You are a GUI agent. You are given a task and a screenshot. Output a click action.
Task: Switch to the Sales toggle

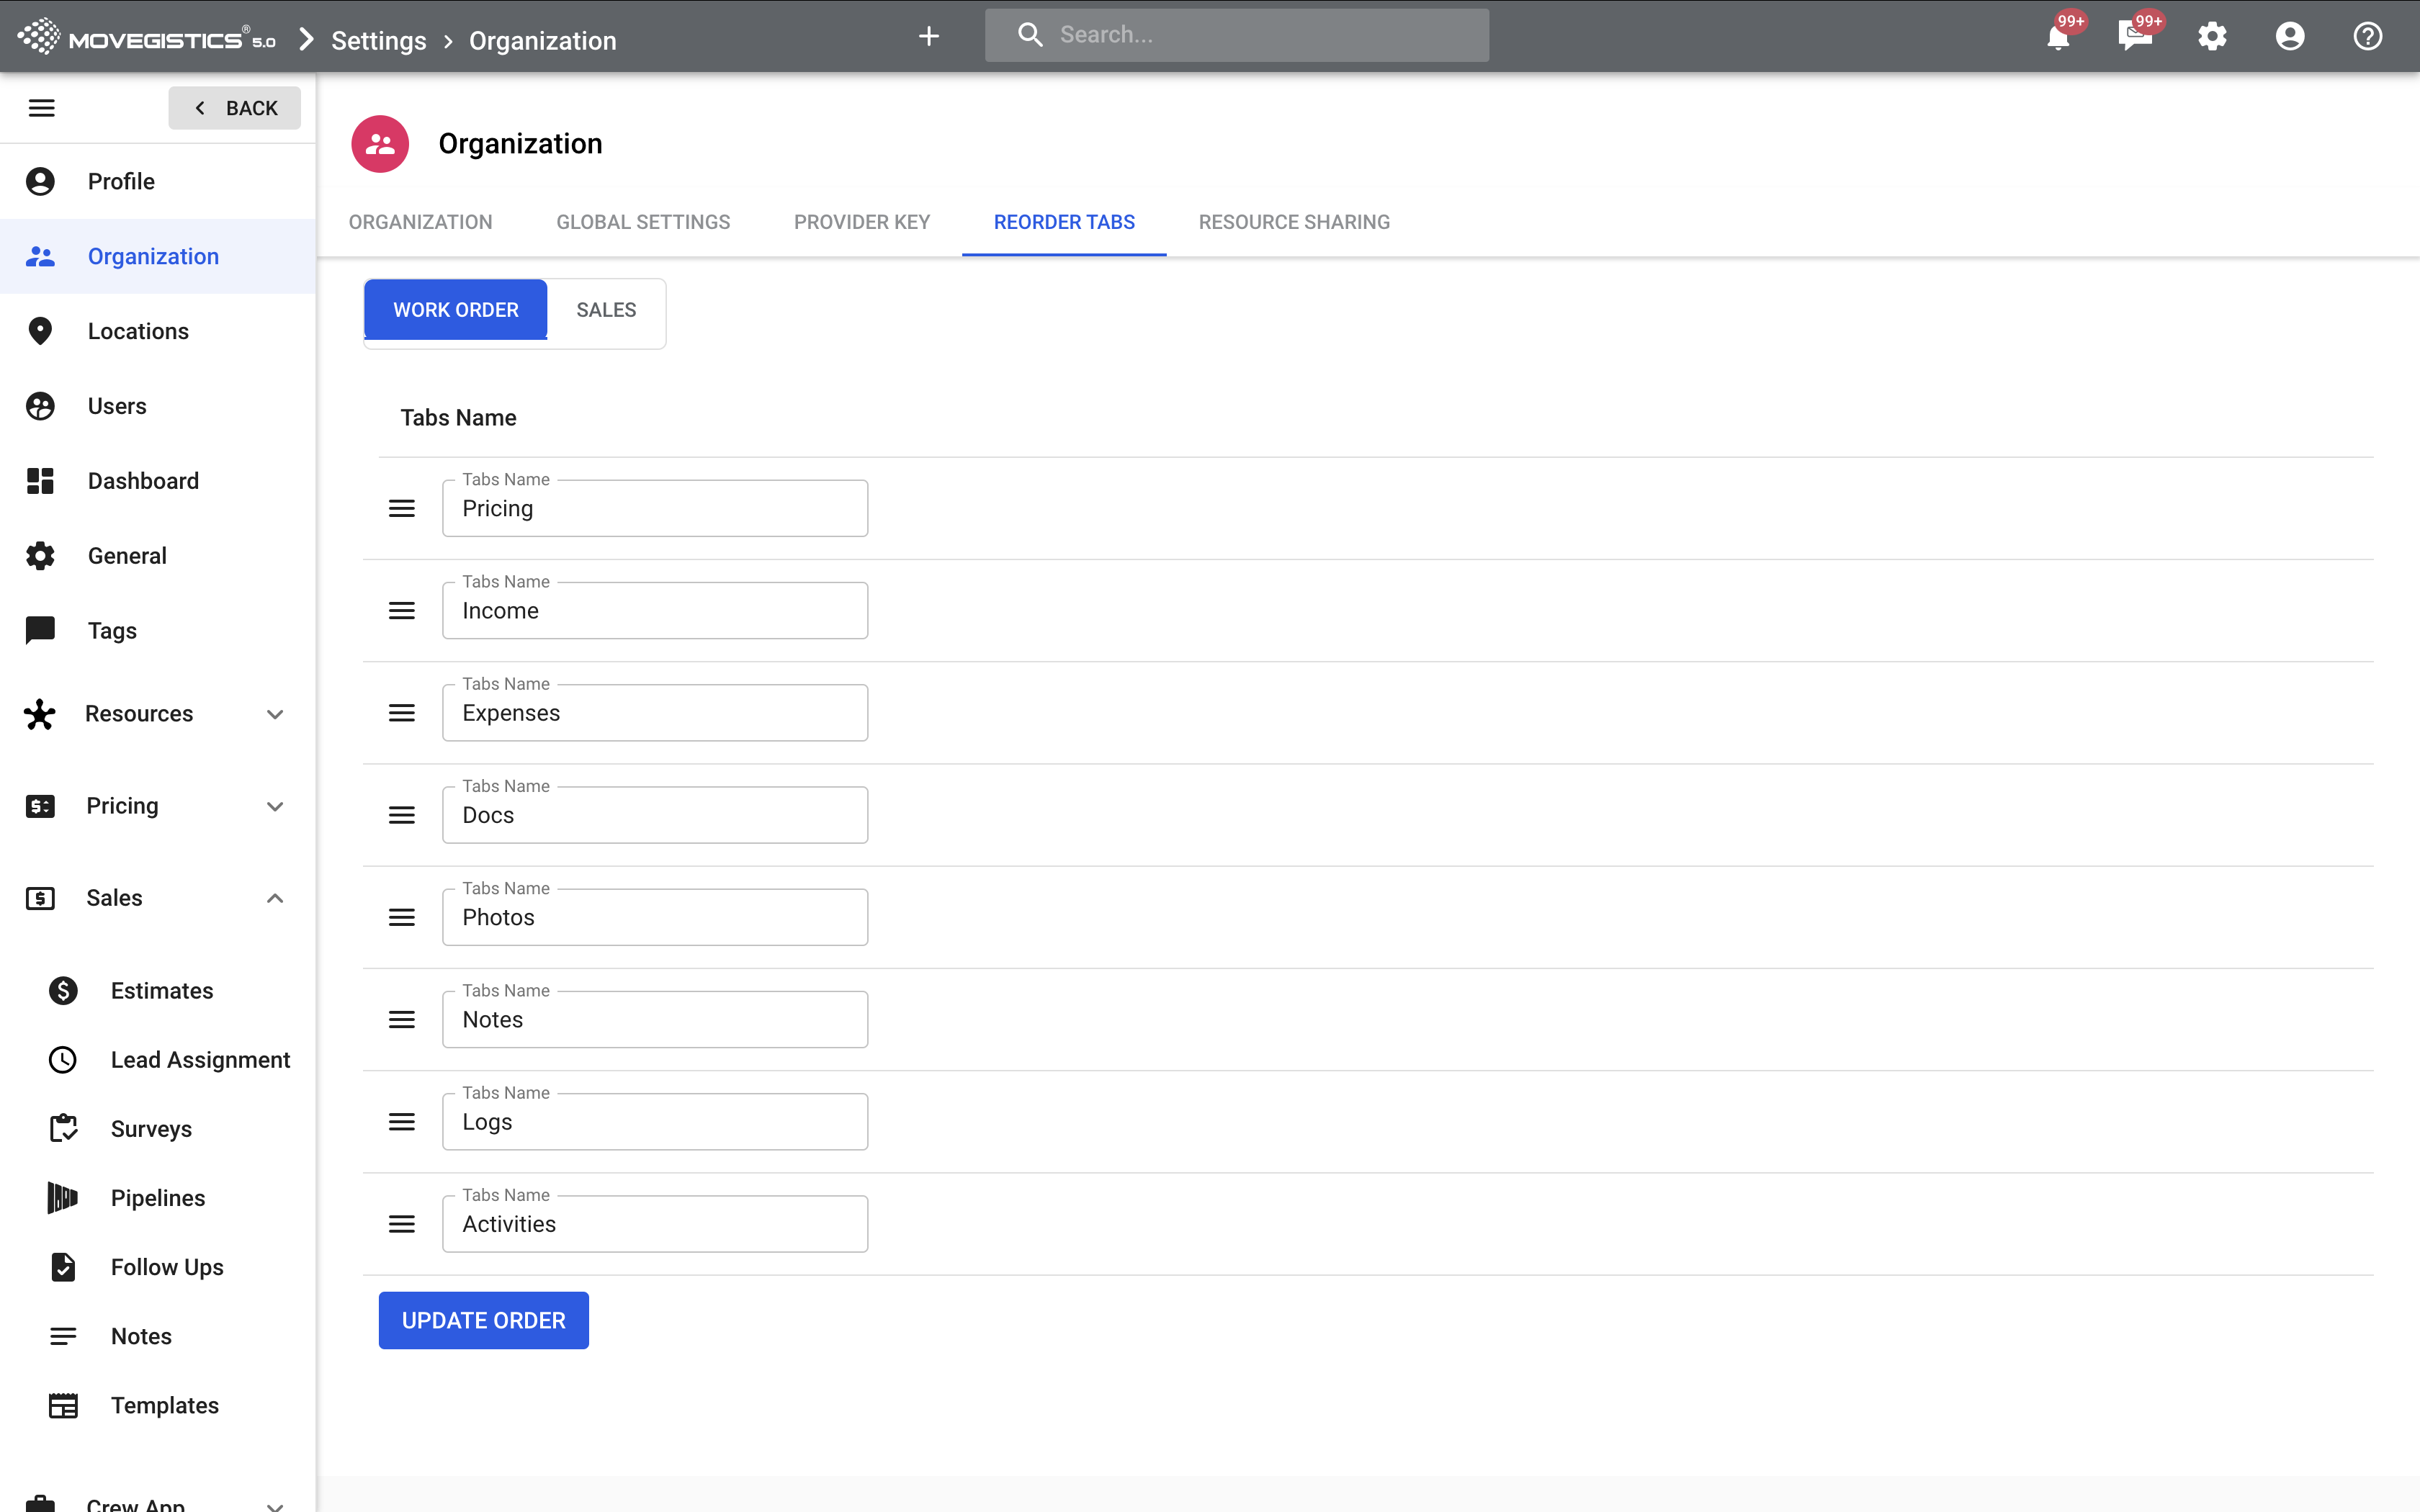pyautogui.click(x=606, y=310)
